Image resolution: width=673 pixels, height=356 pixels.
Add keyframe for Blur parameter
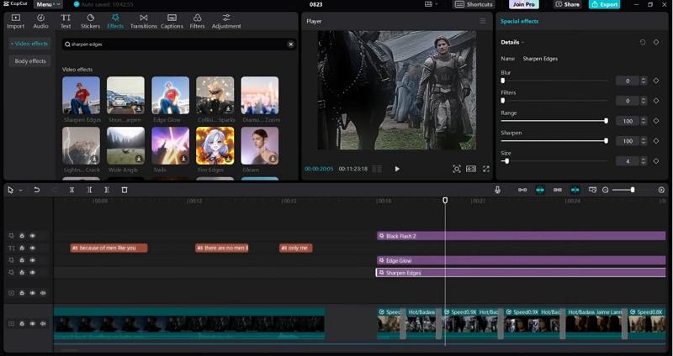(x=656, y=81)
